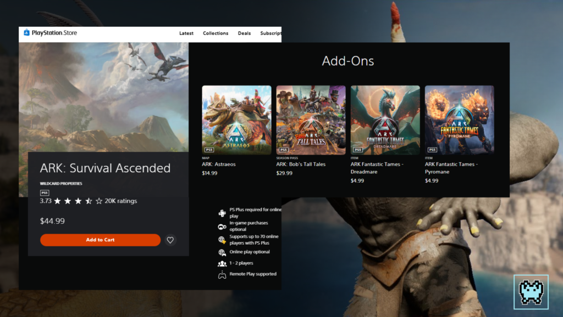Image resolution: width=563 pixels, height=317 pixels.
Task: Click ARK Fantastic Tames - Dreadmare title
Action: 377,168
